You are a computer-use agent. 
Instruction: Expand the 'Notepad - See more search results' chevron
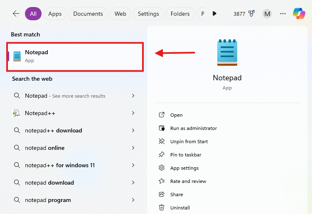133,96
